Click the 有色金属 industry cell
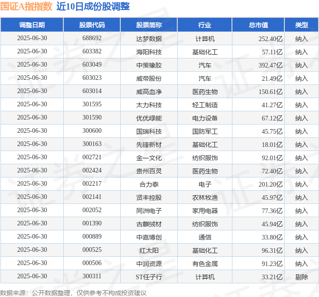Viewport: 319px width, 297px height. coord(205,264)
